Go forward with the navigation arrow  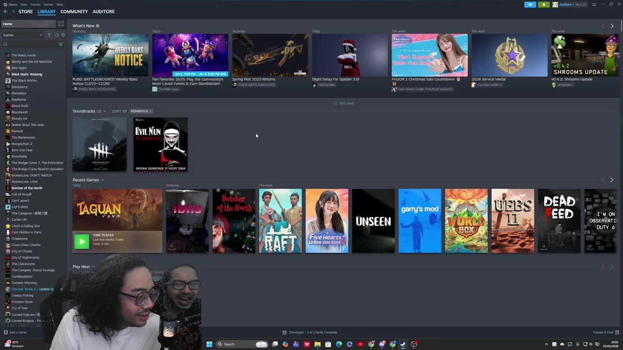[x=13, y=12]
